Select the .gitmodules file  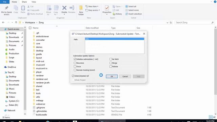pyautogui.click(x=41, y=111)
